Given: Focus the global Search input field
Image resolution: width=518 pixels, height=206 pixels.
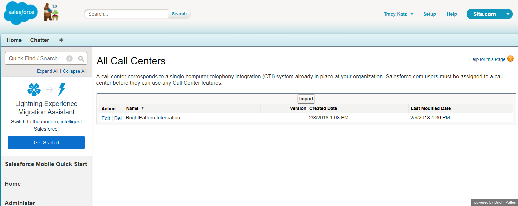Looking at the screenshot, I should (126, 14).
